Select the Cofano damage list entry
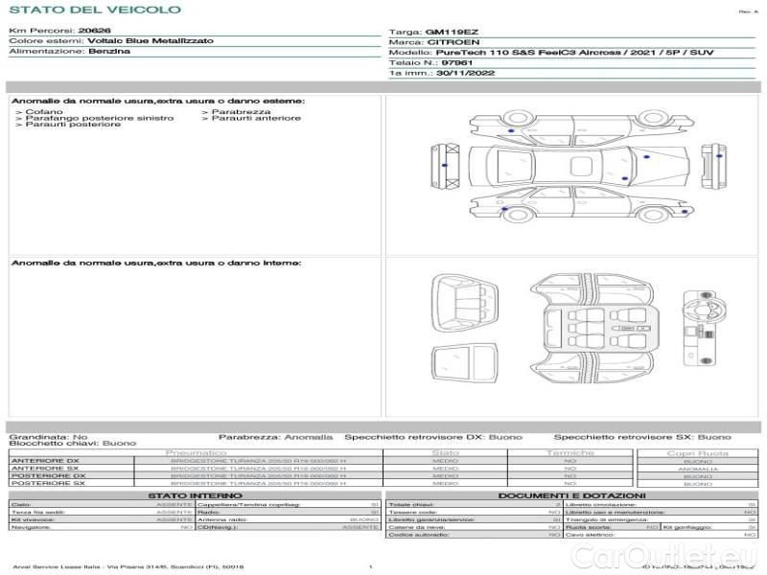This screenshot has height=575, width=767. point(44,112)
